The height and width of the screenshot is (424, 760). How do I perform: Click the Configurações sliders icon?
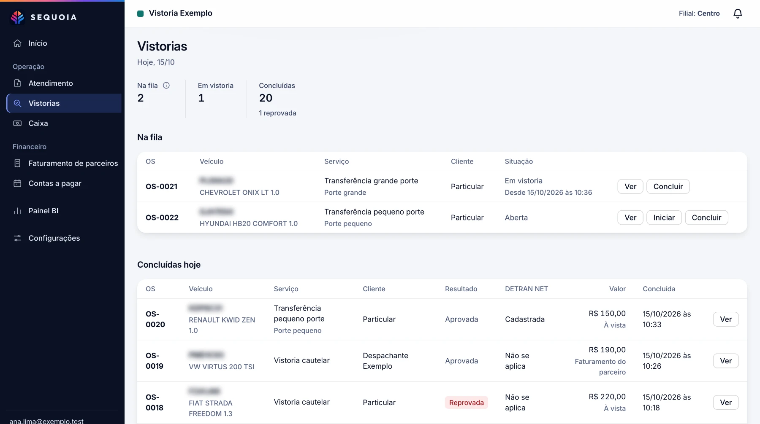coord(17,238)
